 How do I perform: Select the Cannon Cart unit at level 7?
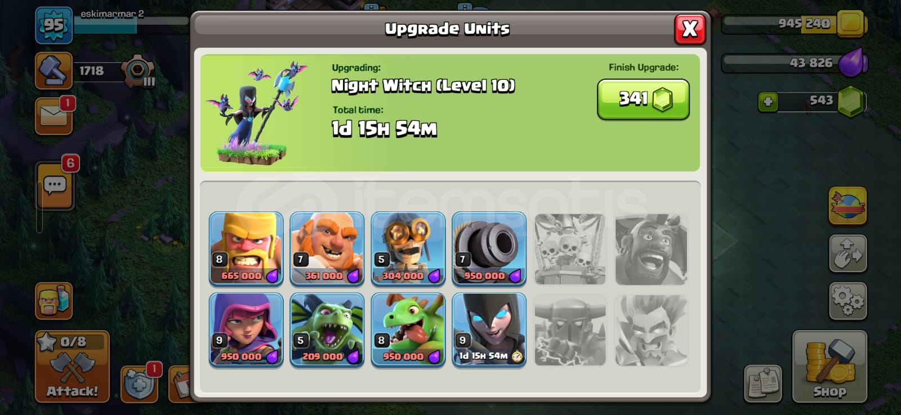489,249
